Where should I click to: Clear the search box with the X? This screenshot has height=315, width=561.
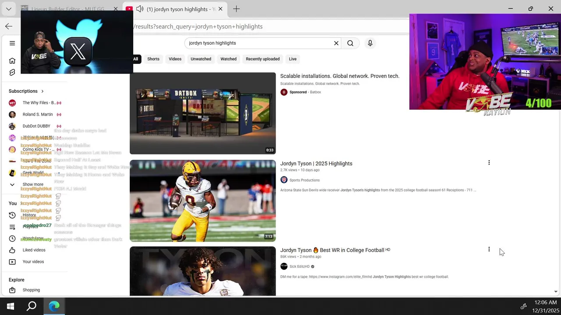[x=336, y=43]
